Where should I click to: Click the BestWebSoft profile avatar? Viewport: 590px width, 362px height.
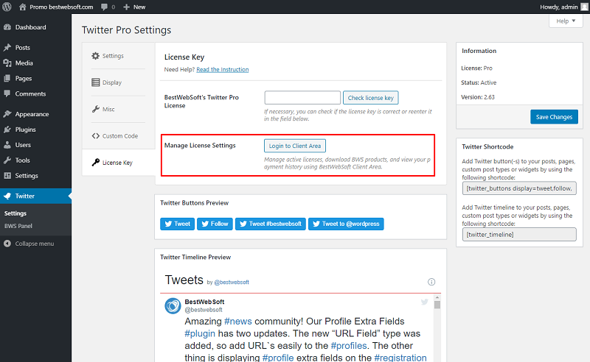point(173,305)
